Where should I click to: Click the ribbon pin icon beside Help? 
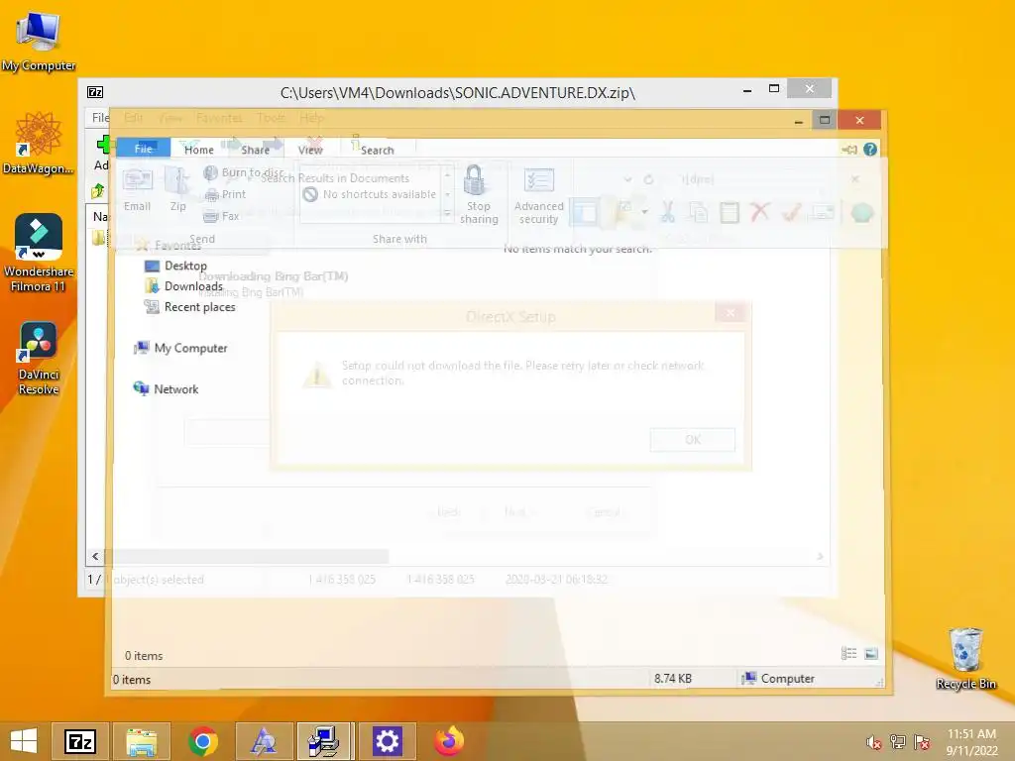pos(849,150)
